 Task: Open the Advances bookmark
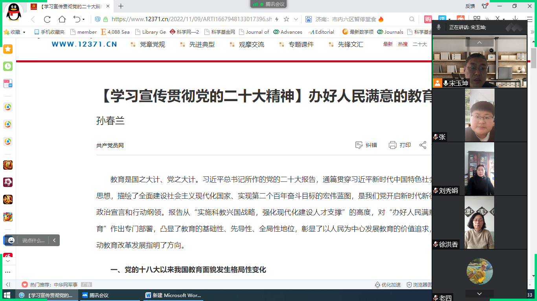[x=288, y=32]
